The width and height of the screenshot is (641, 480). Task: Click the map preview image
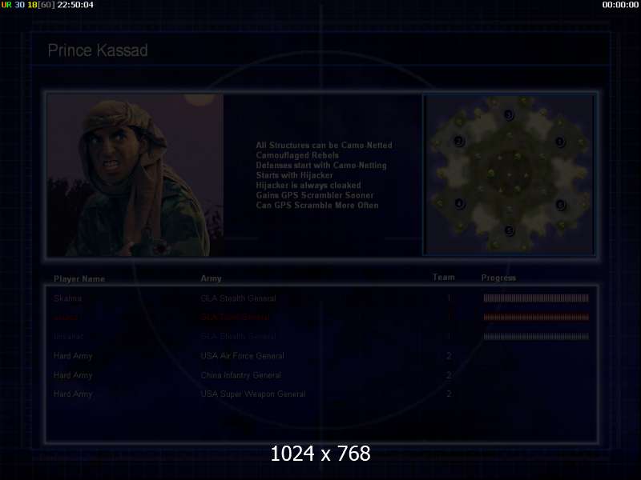pos(509,175)
